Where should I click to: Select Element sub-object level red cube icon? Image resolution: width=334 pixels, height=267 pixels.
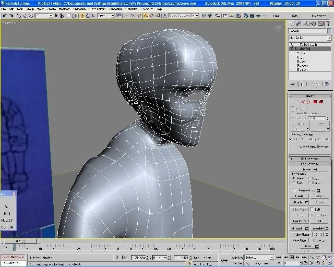(x=322, y=102)
